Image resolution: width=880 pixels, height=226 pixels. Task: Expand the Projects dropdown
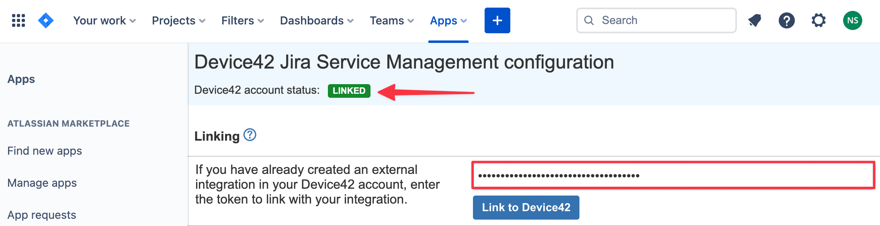click(179, 20)
